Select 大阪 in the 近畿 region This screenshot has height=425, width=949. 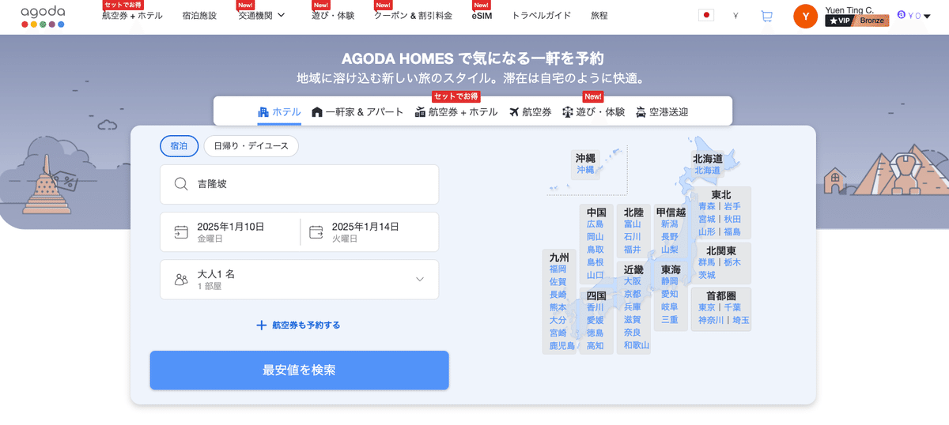(x=633, y=281)
